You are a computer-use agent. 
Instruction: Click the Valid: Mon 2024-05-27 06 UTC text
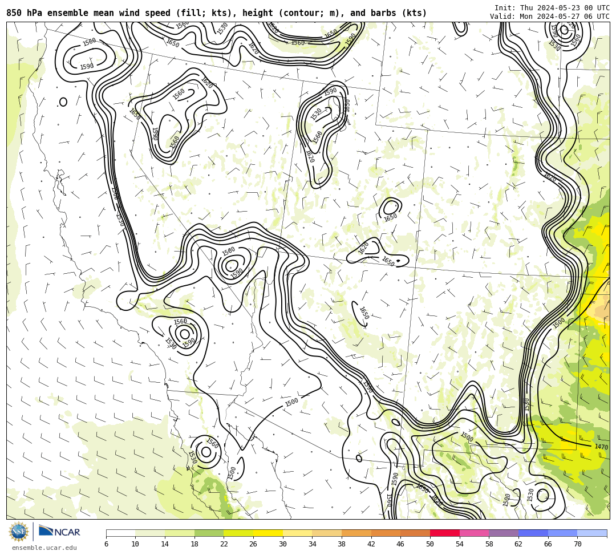pos(550,16)
